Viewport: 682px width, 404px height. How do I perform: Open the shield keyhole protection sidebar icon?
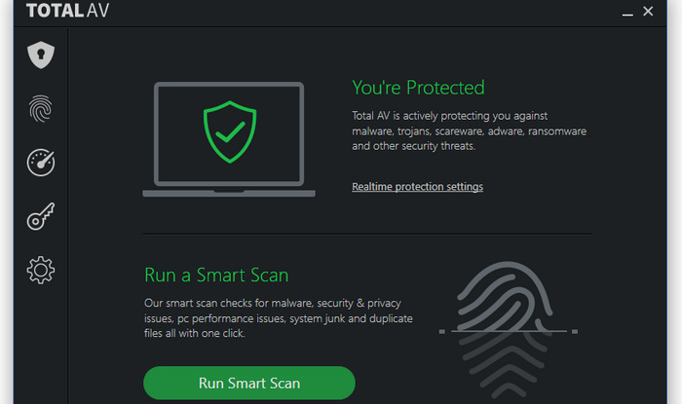41,55
